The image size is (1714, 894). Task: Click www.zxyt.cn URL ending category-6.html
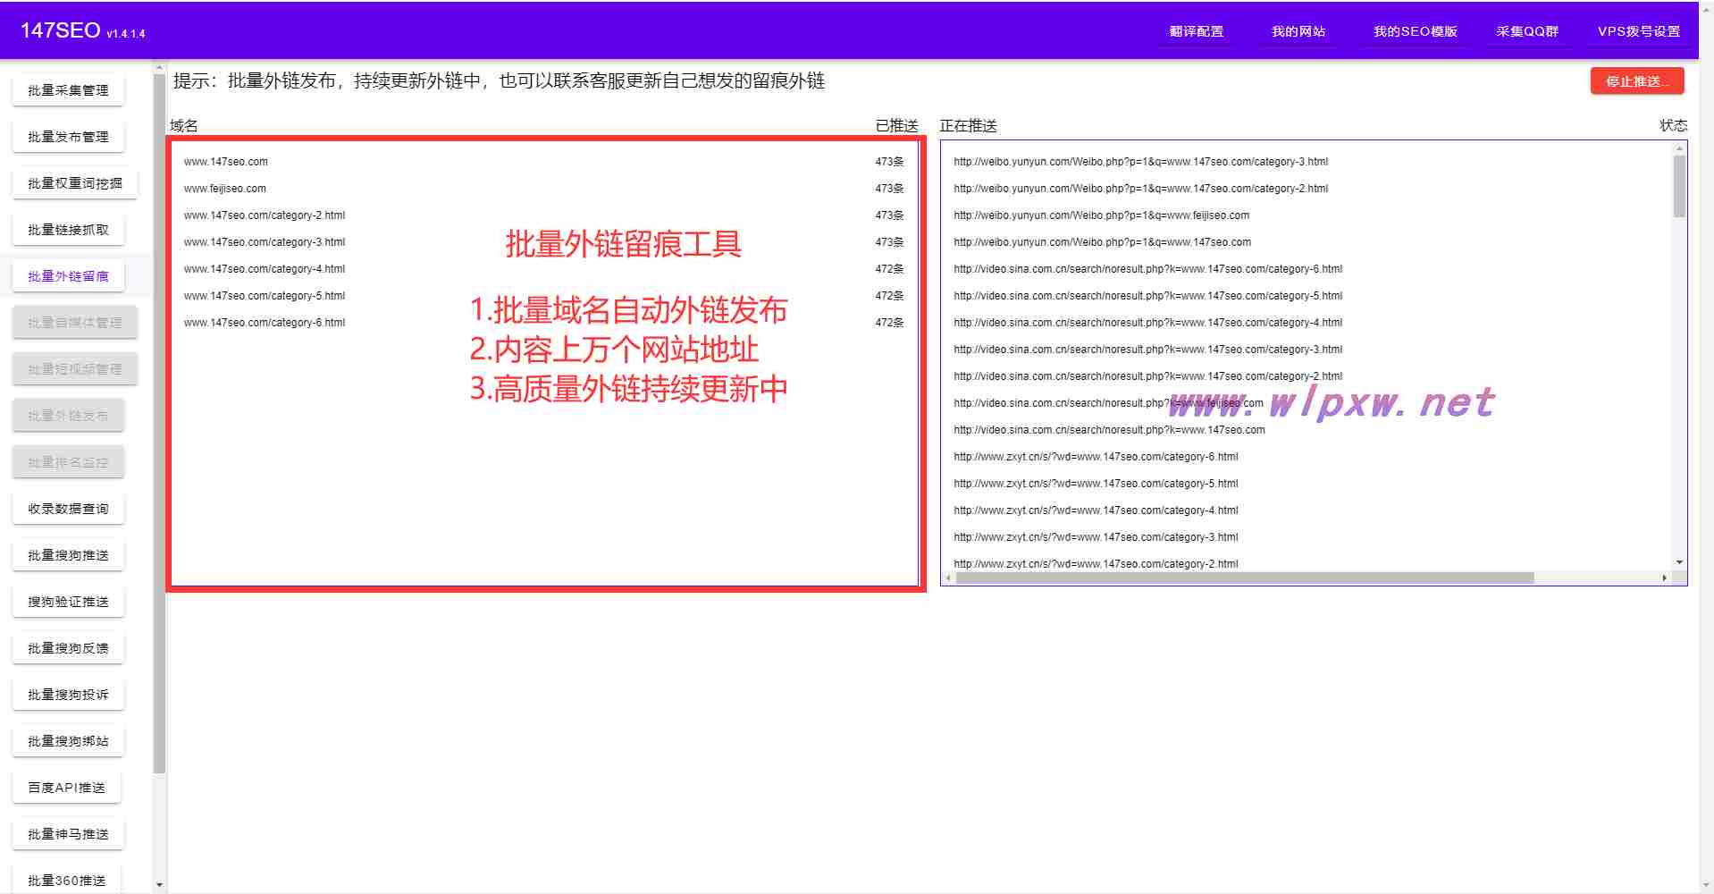(1096, 457)
